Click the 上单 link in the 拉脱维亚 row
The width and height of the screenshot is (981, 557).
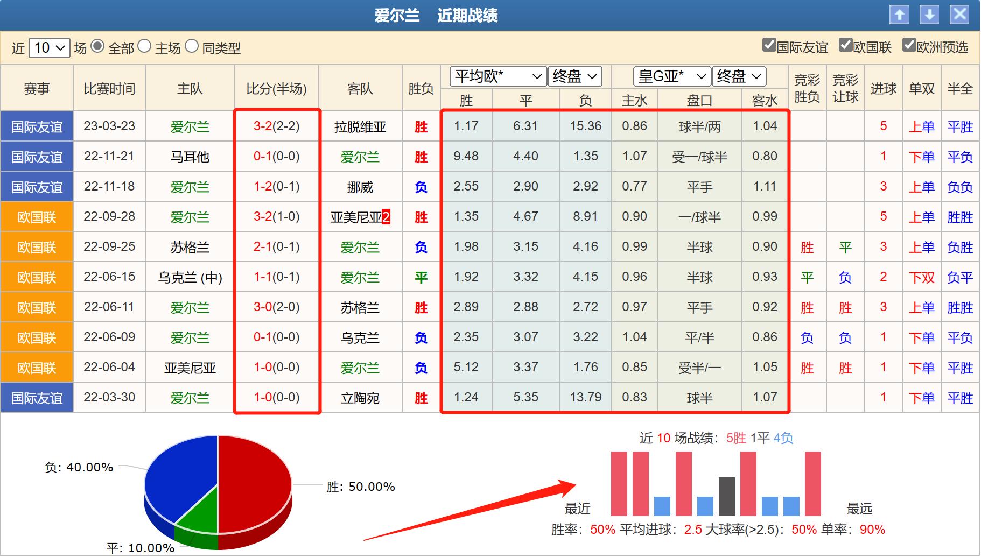point(921,126)
